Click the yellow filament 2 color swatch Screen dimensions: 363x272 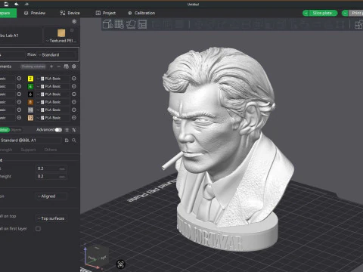30,79
